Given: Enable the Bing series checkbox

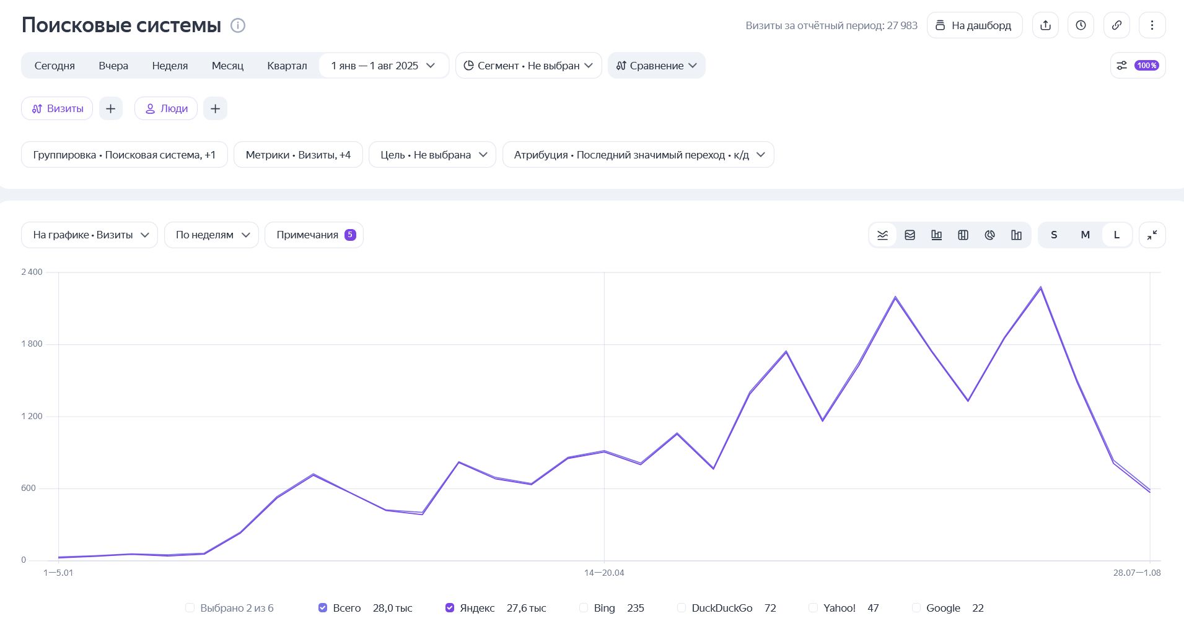Looking at the screenshot, I should tap(584, 608).
